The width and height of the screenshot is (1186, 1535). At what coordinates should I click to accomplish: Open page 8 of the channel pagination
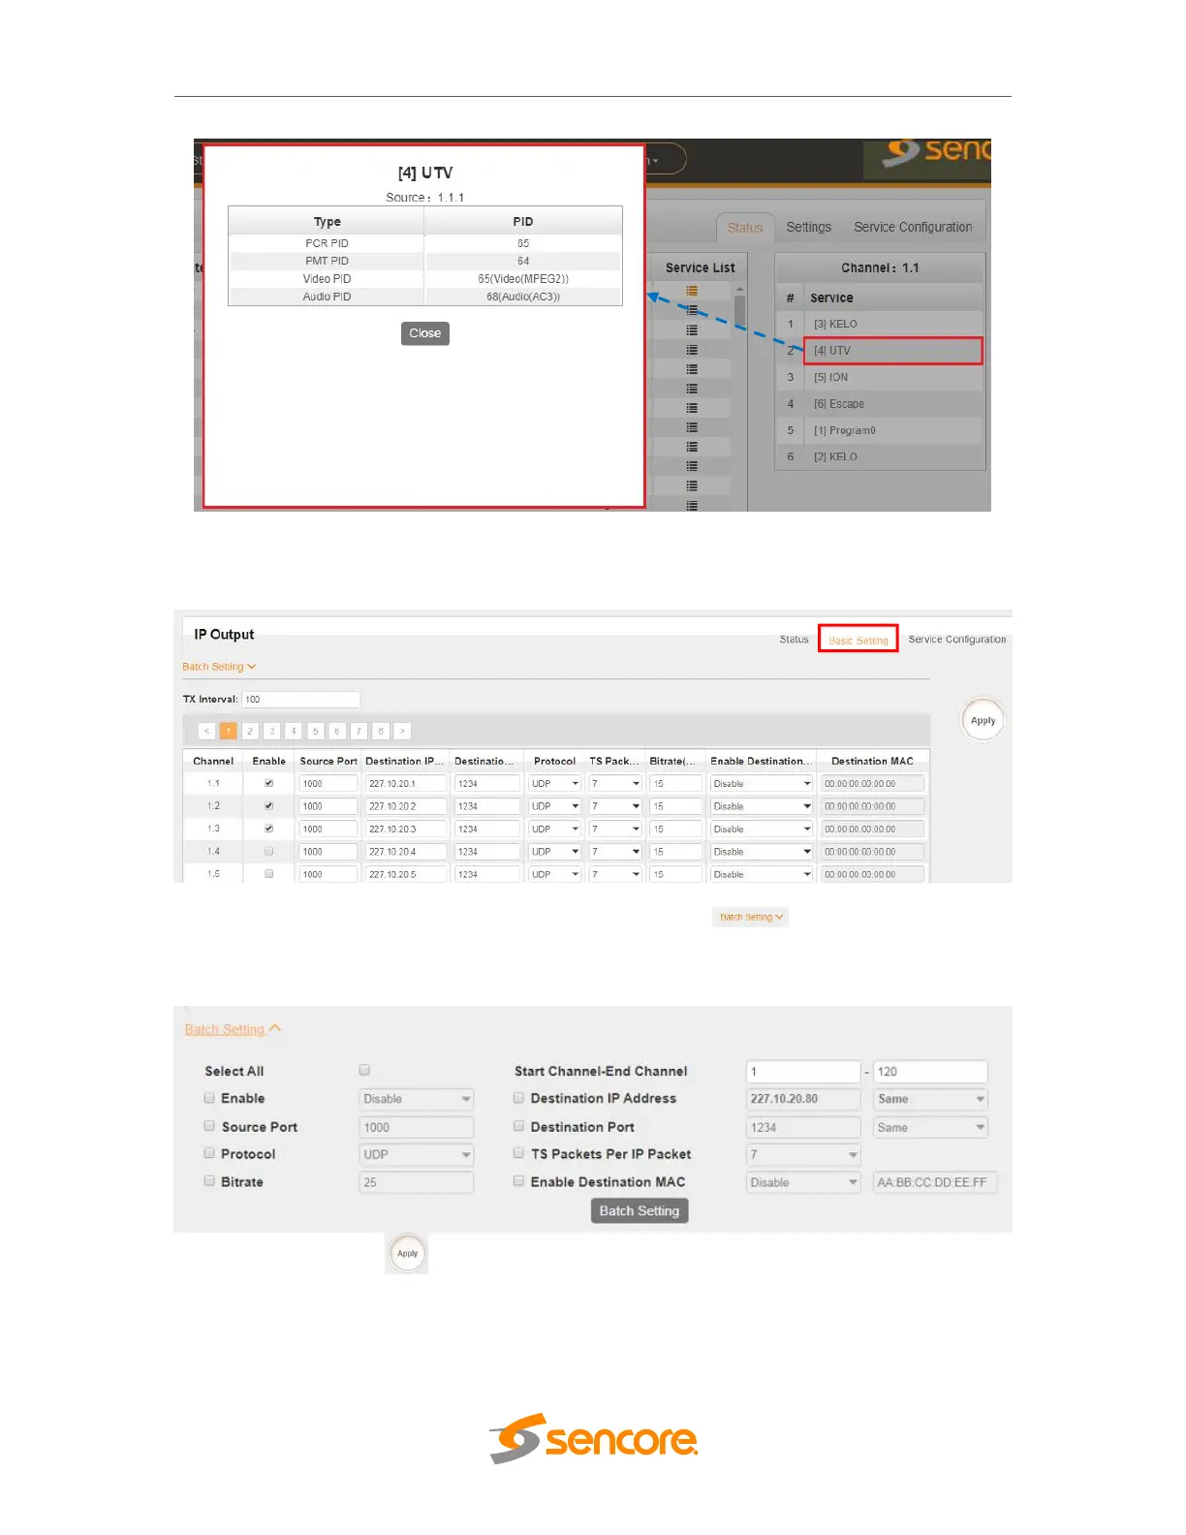(381, 731)
